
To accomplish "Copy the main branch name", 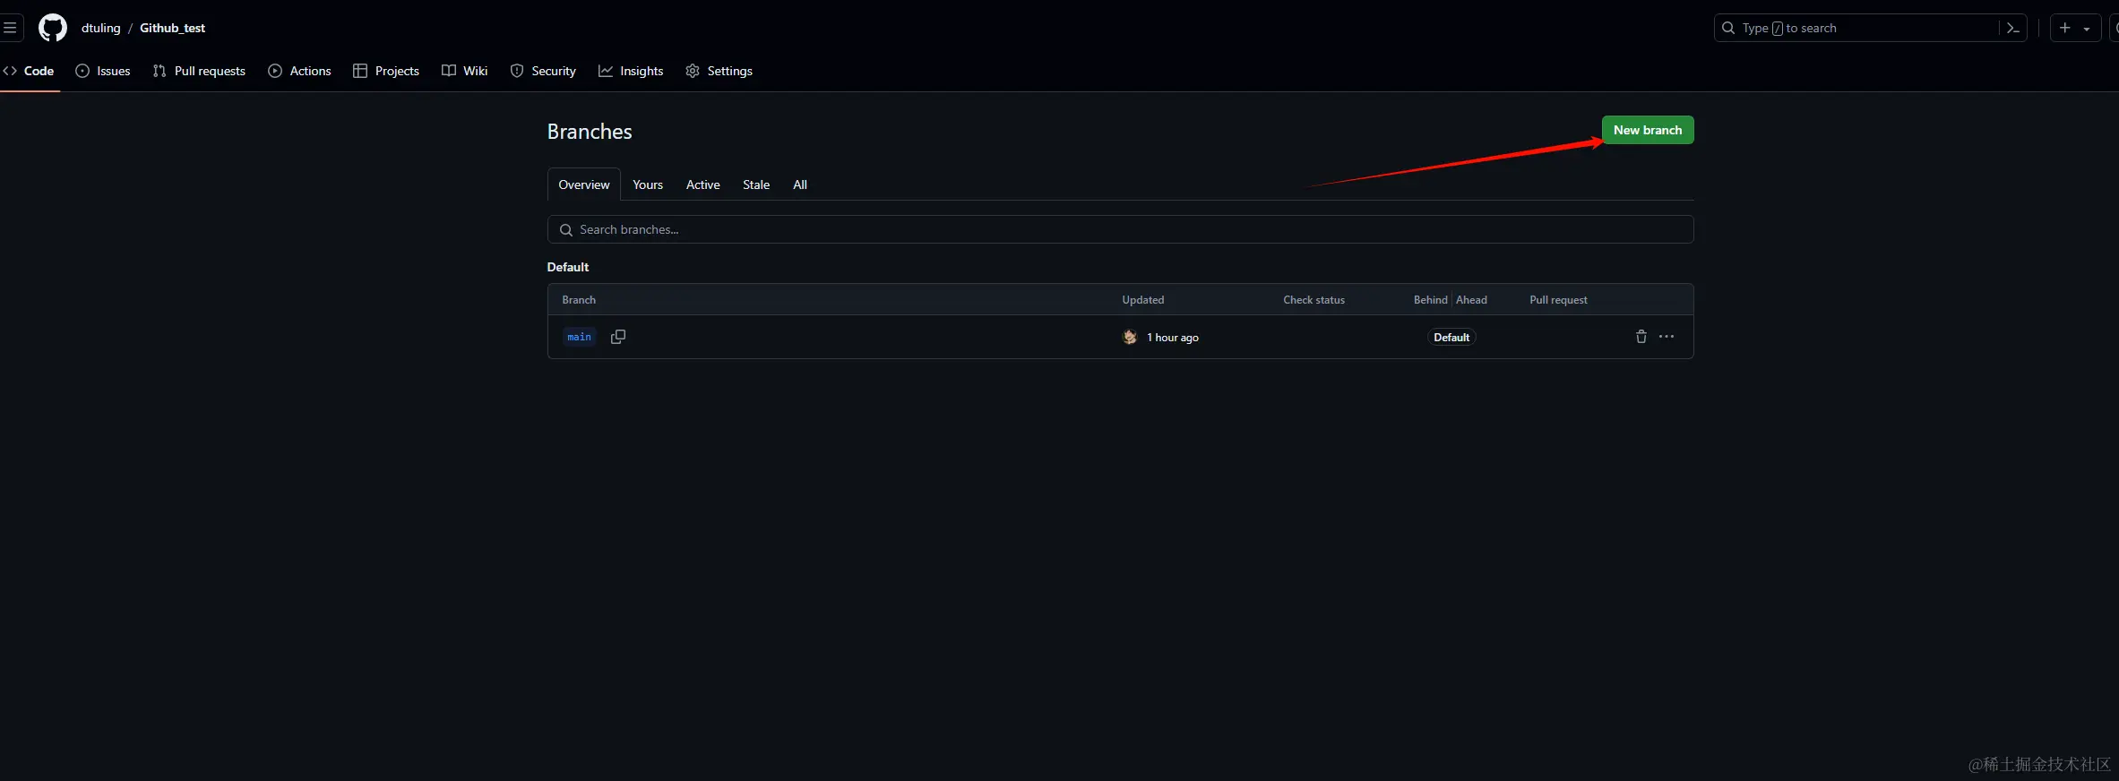I will pos(618,337).
